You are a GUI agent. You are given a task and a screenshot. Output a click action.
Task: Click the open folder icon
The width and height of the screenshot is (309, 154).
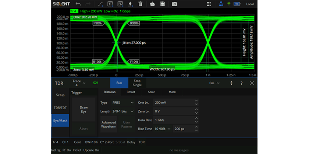tap(153, 4)
